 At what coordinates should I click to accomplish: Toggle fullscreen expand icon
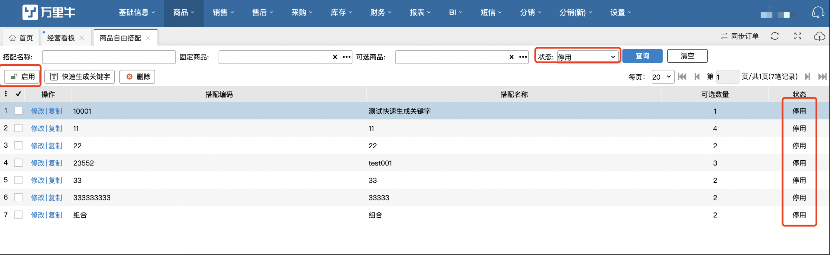797,36
